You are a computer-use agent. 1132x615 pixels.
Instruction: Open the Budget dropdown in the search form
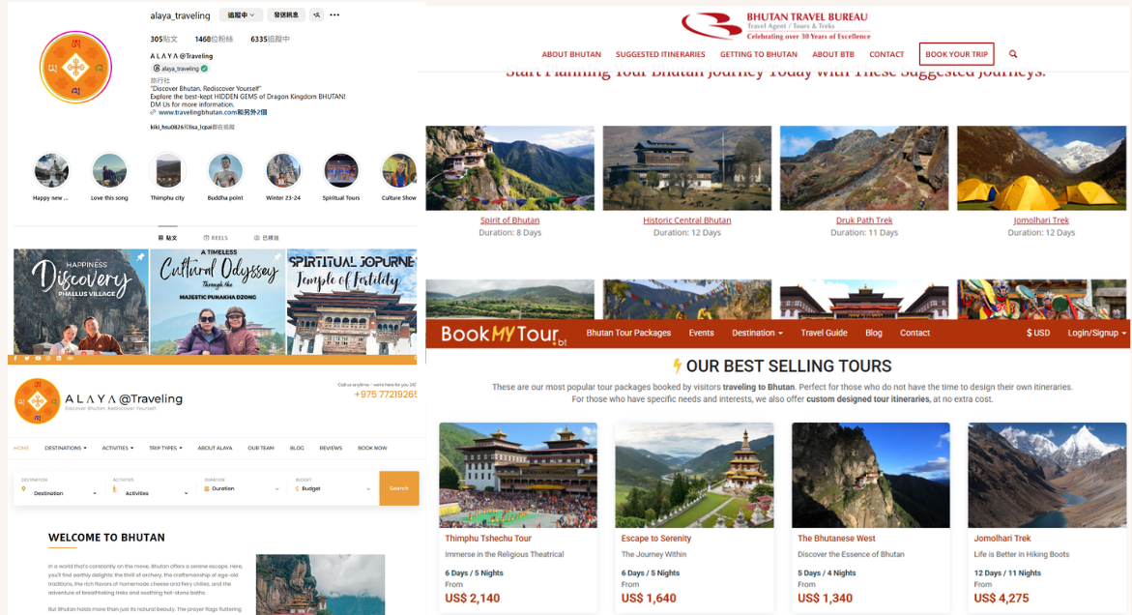(333, 488)
